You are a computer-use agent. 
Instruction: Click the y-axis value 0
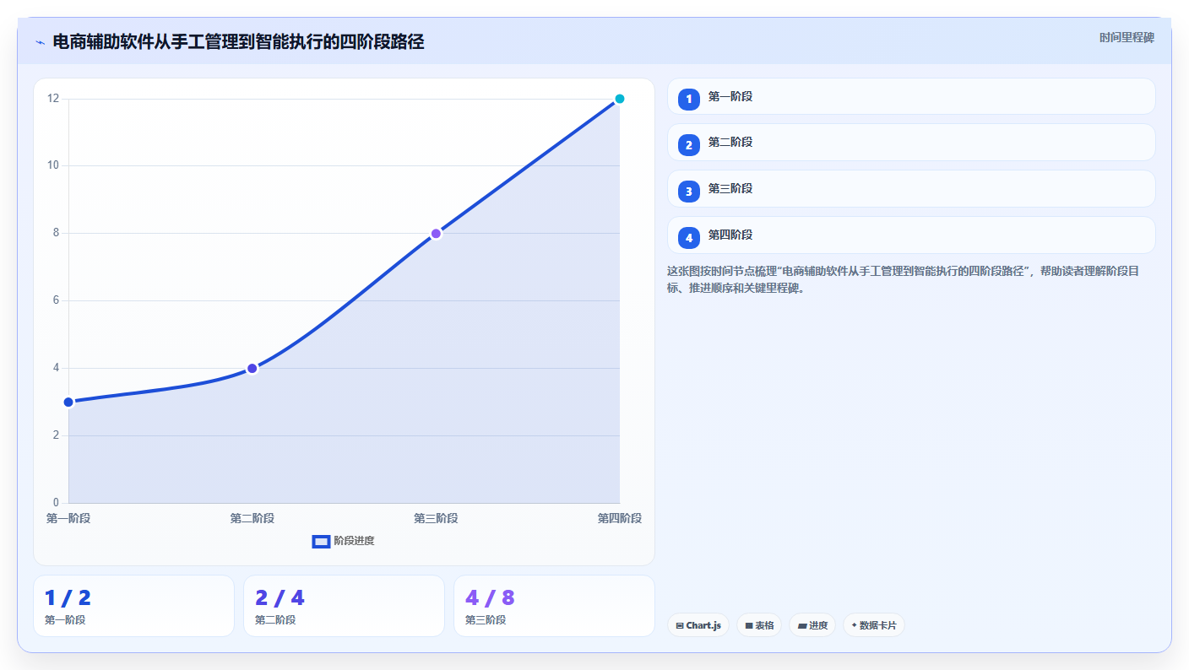56,503
